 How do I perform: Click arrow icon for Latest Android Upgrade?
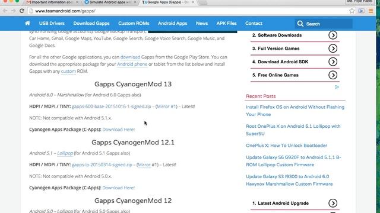click(332, 203)
